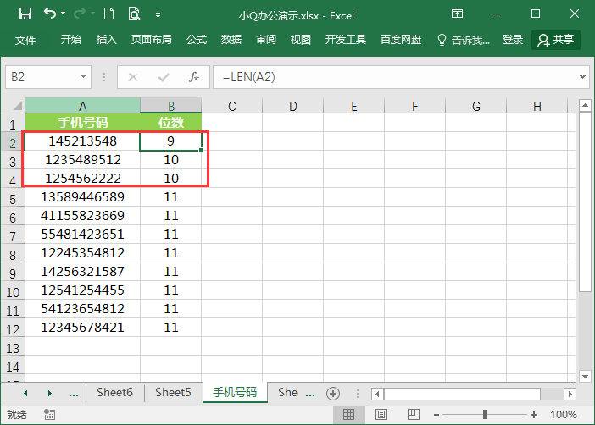The height and width of the screenshot is (425, 595).
Task: Click the Save icon in quick access toolbar
Action: click(25, 14)
